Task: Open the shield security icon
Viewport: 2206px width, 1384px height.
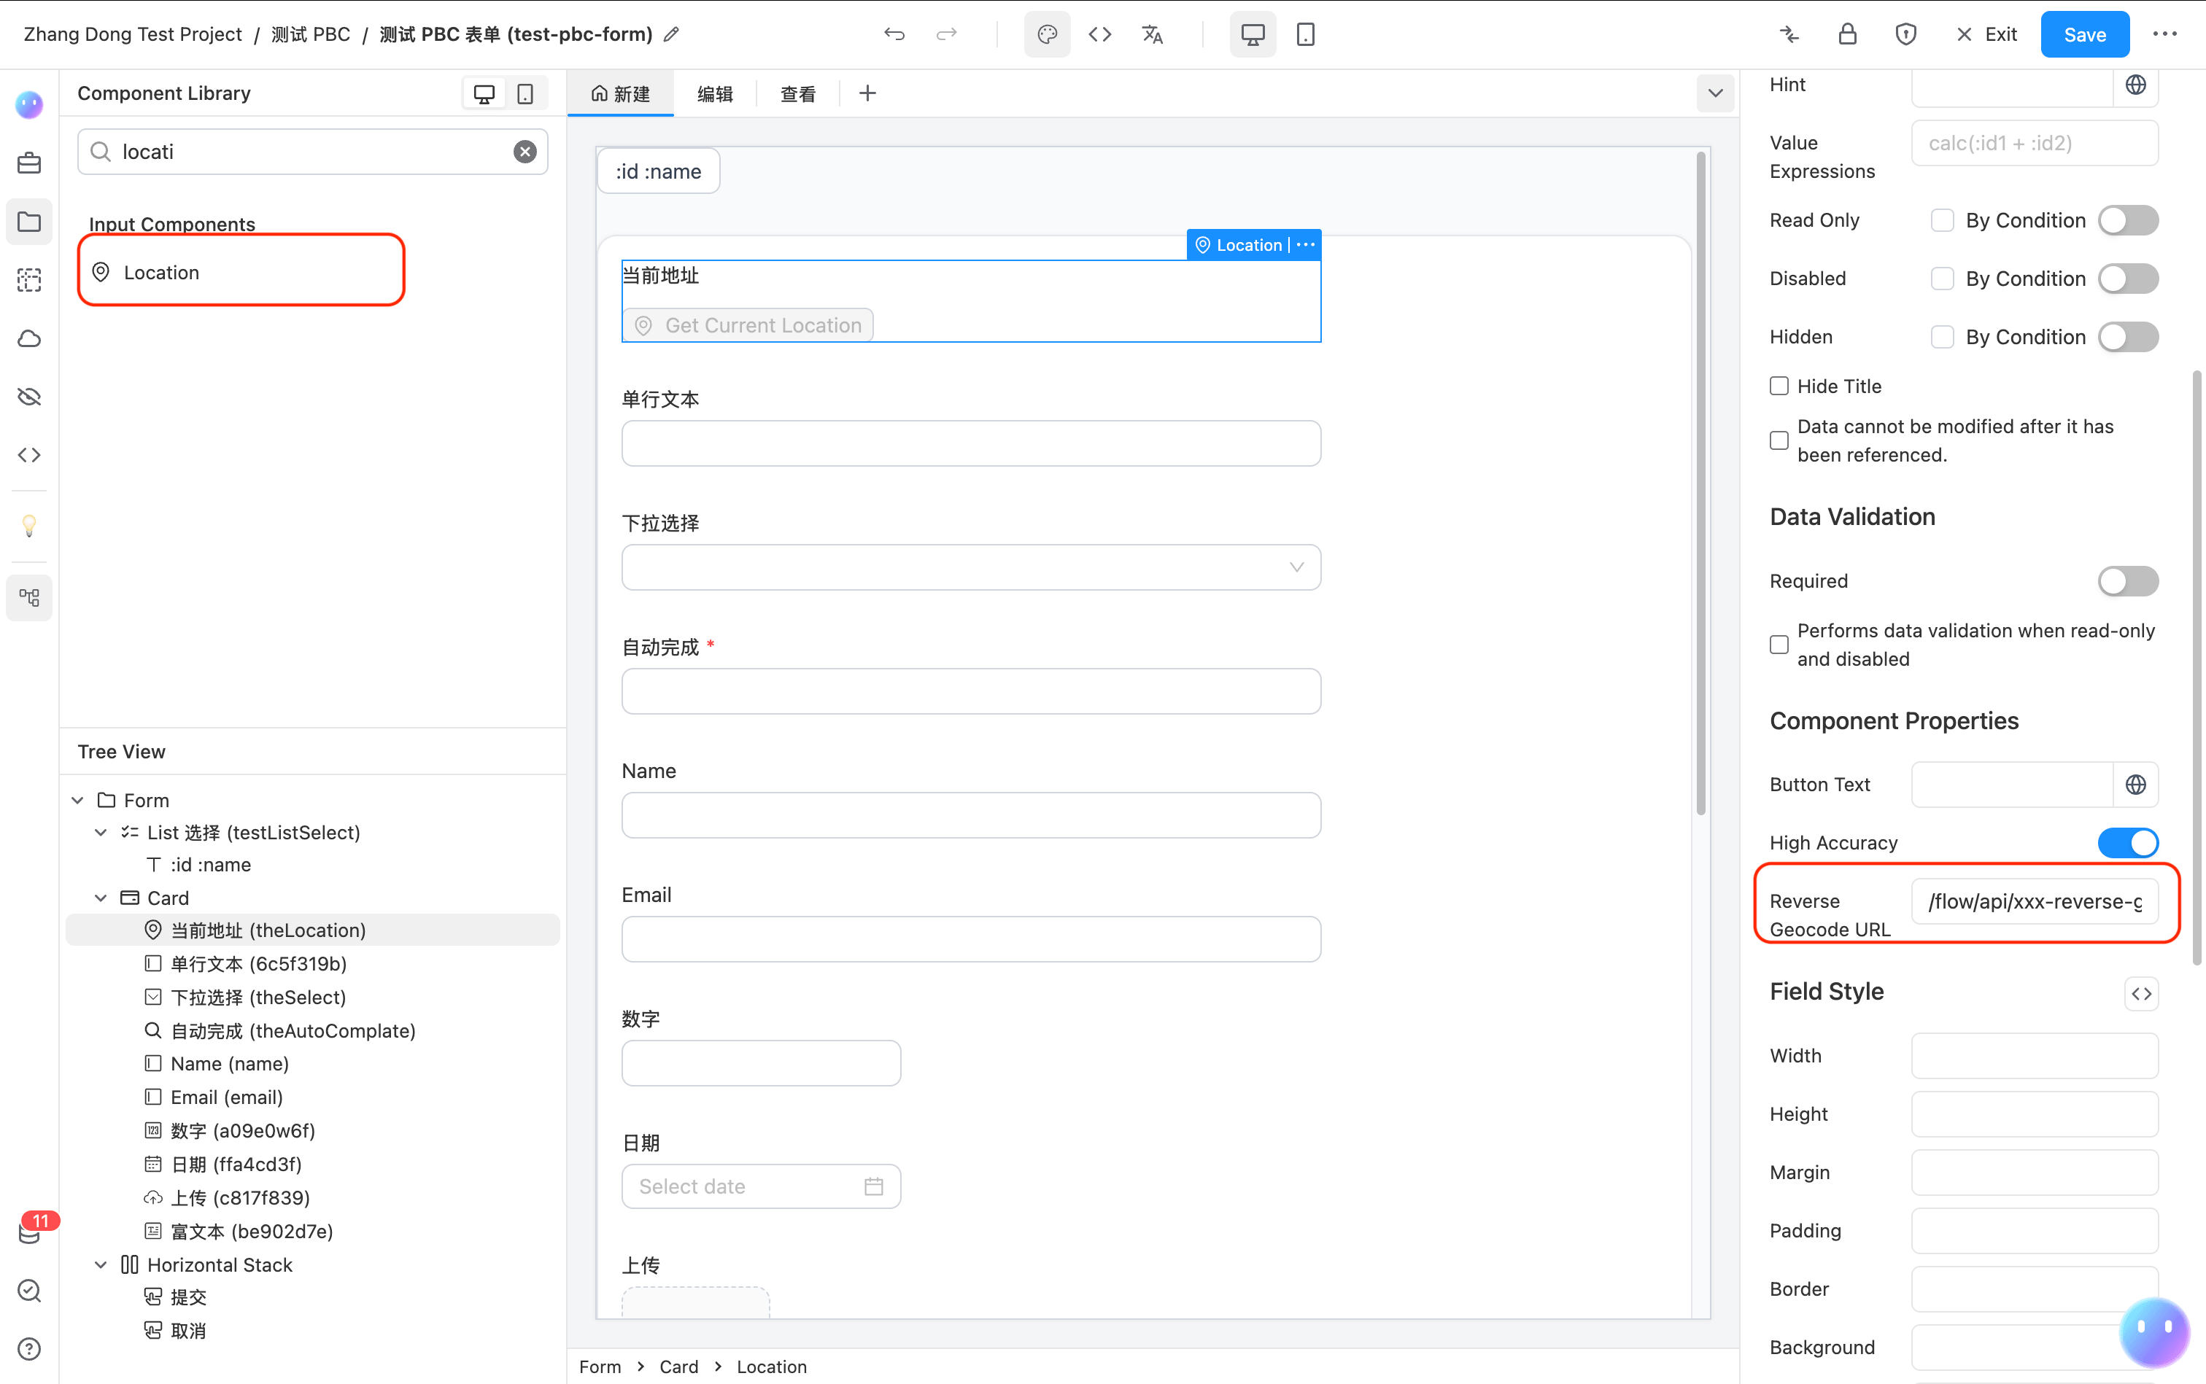Action: point(1905,35)
